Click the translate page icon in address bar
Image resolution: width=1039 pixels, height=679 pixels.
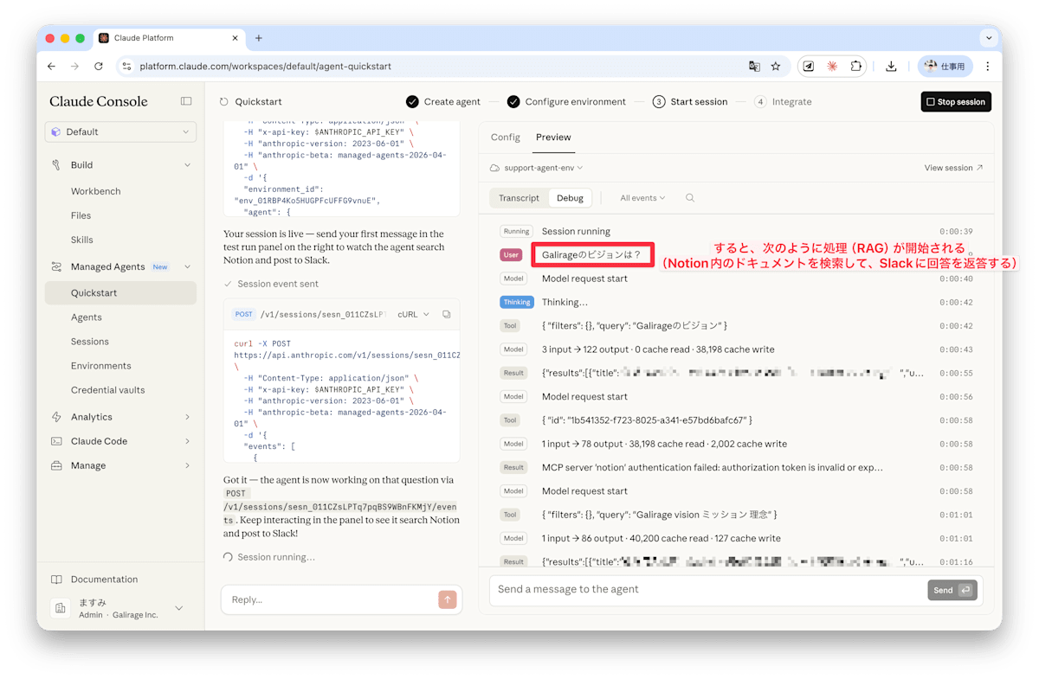[754, 66]
